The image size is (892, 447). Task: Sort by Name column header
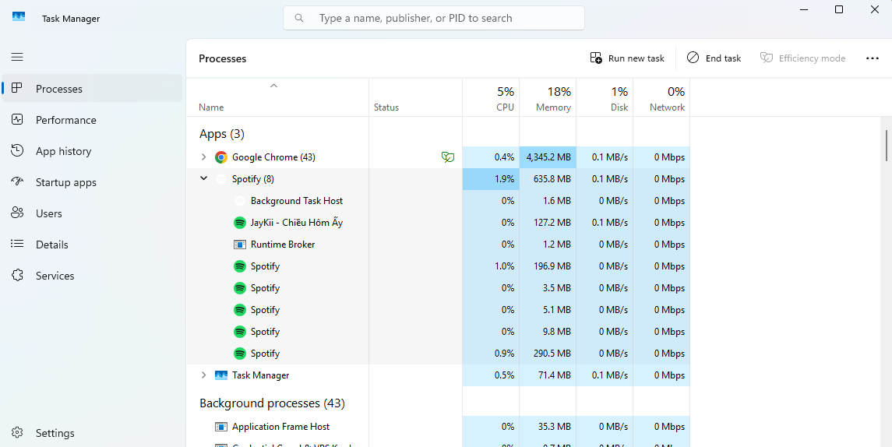pyautogui.click(x=277, y=97)
